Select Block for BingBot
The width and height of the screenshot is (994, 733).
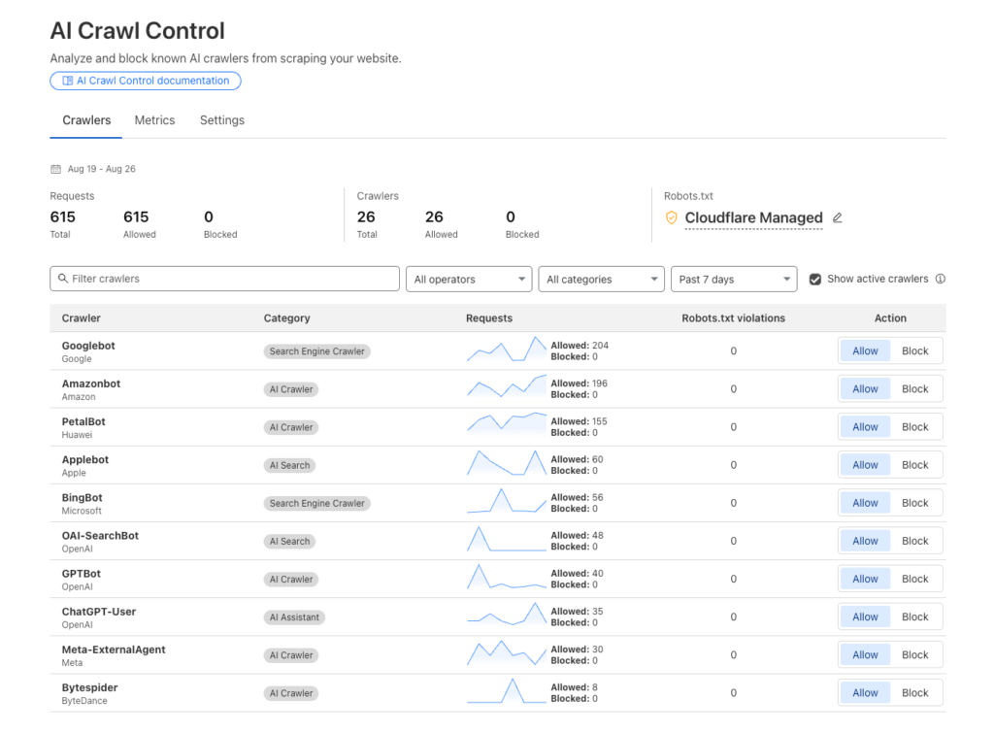[x=914, y=503]
